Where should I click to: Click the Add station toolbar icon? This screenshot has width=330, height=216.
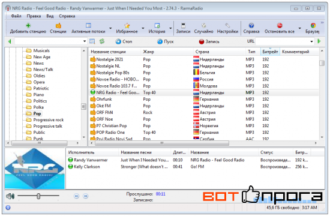tap(28, 26)
